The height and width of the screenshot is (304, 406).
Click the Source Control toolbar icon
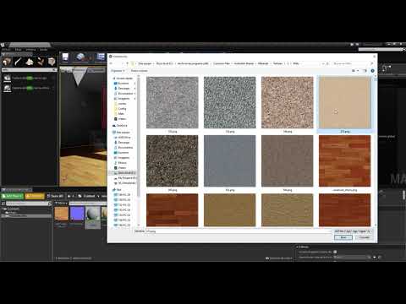tap(81, 57)
